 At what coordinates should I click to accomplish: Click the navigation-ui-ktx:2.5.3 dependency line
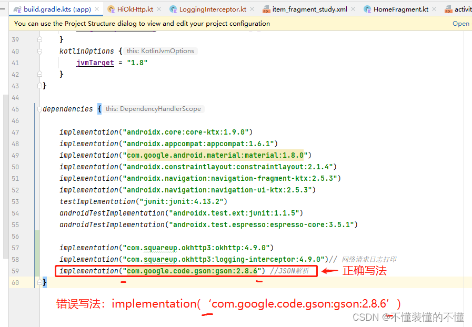187,190
